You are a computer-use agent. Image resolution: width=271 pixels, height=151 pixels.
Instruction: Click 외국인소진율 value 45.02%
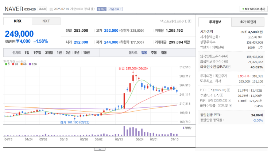257,67
